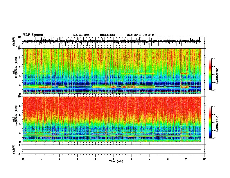Click the ch.2 spectrogram plot area
This screenshot has width=230, height=178.
[x=112, y=119]
